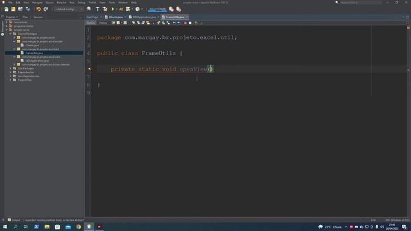
Task: Click the first icon in editor toolbar
Action: [x=113, y=23]
